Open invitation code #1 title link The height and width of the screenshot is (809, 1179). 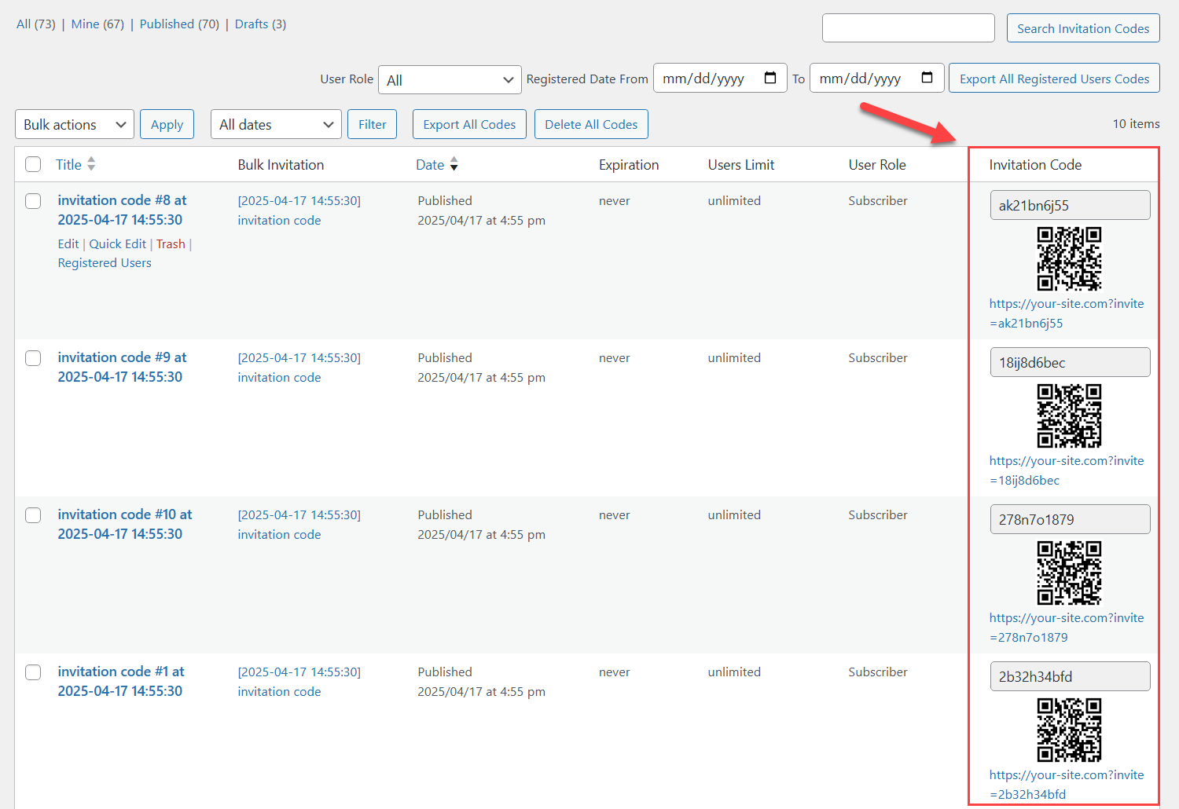121,681
